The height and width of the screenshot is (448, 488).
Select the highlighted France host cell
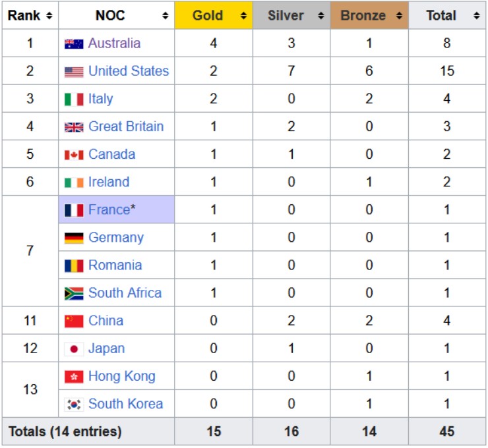click(117, 210)
